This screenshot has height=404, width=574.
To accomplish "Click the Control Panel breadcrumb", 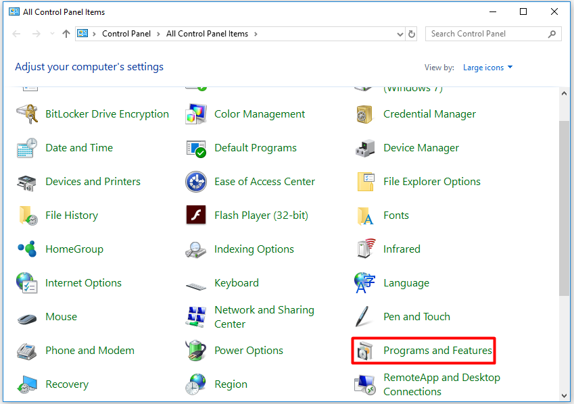I will 126,34.
